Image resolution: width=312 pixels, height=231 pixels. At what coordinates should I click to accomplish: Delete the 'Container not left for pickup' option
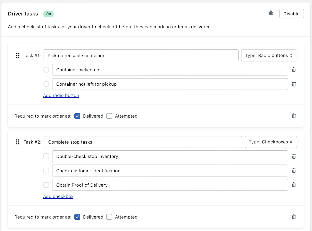coord(294,84)
